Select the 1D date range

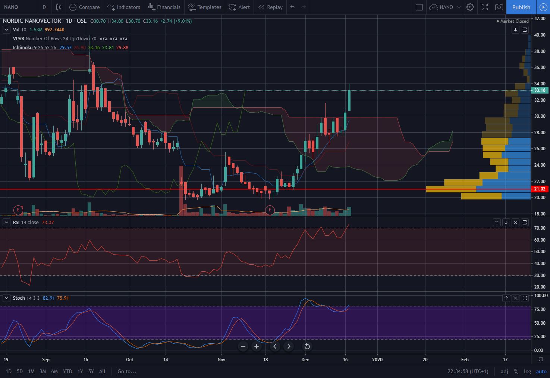9,371
